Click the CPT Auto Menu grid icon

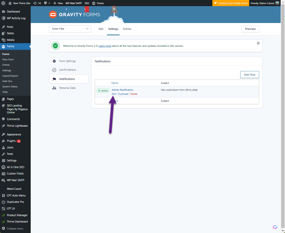coord(3,195)
